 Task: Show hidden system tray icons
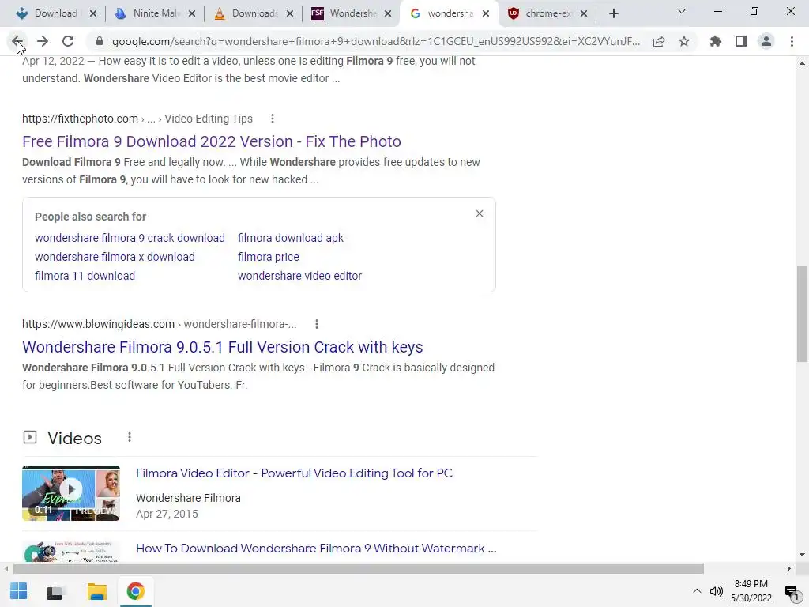697,591
